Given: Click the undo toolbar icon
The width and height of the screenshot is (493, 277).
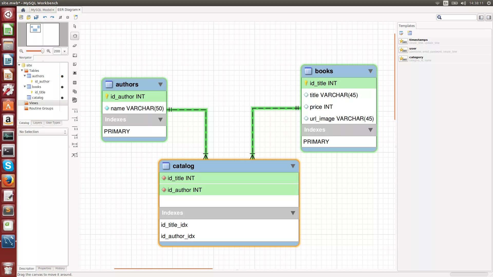Looking at the screenshot, I should [45, 17].
